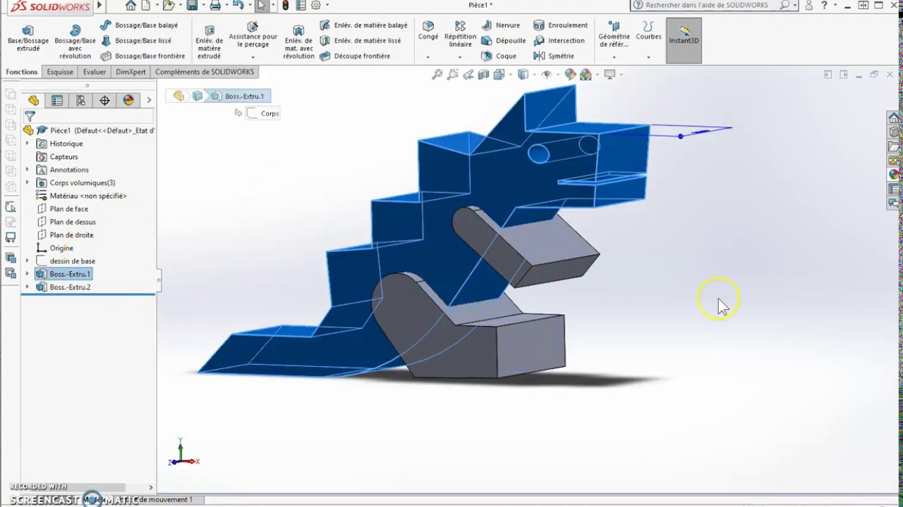Select the Symétrie tool
903x507 pixels.
pyautogui.click(x=554, y=56)
